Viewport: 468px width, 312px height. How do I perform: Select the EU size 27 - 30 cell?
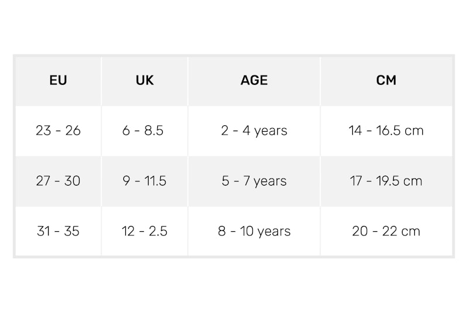(58, 181)
